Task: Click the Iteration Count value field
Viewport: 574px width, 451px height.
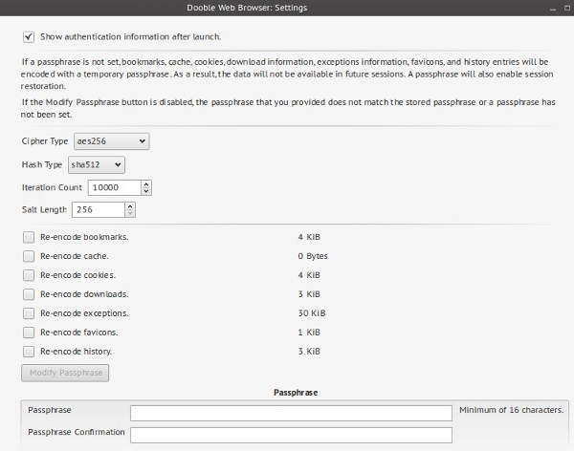Action: 113,187
